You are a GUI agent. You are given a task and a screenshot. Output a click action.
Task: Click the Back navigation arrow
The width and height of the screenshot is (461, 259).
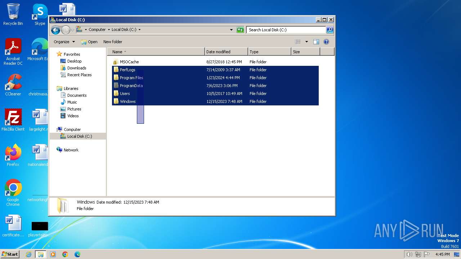pos(55,30)
